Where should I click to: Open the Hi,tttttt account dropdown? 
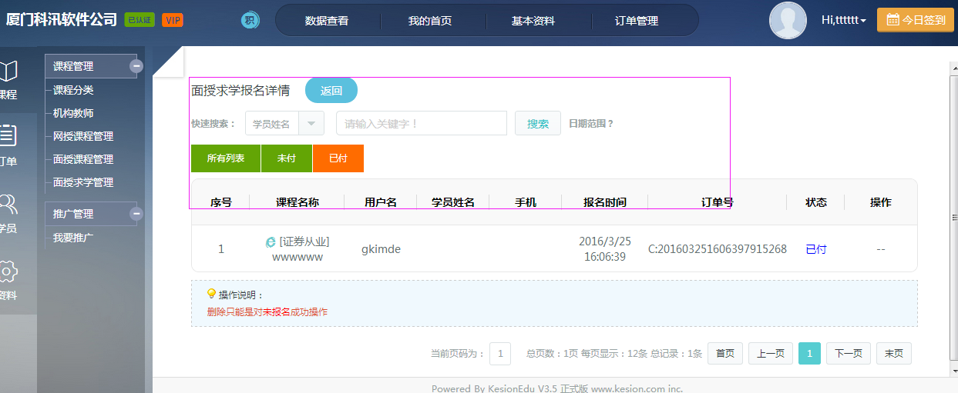[x=844, y=20]
